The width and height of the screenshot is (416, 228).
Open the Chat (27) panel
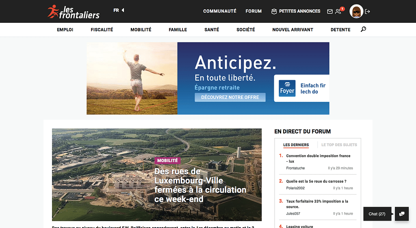coord(377,214)
